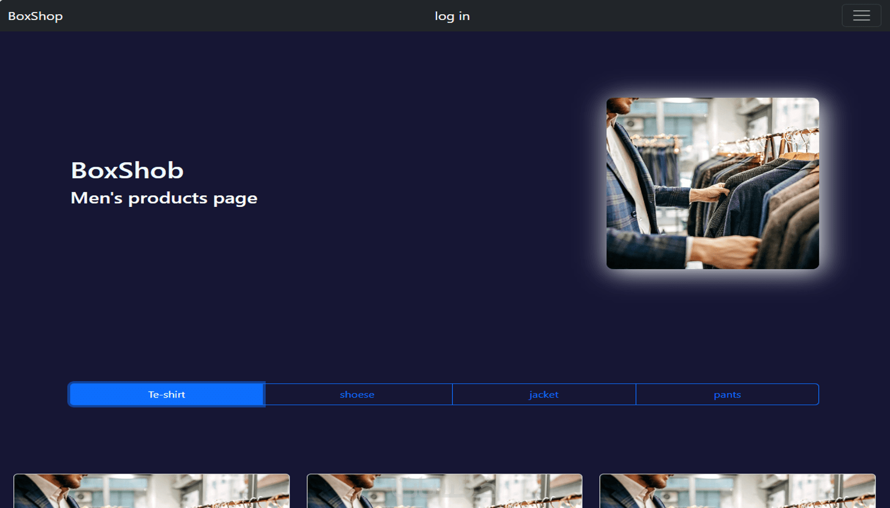890x508 pixels.
Task: Switch to the pants category tab
Action: 727,394
